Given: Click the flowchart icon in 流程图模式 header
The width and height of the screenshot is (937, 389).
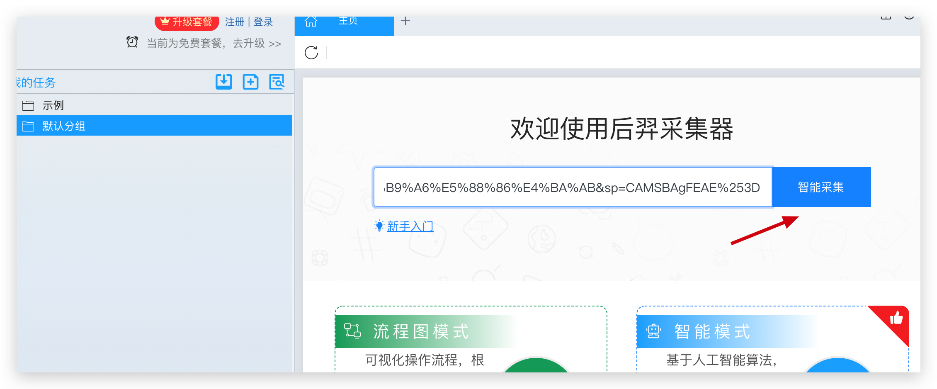Looking at the screenshot, I should pos(352,331).
